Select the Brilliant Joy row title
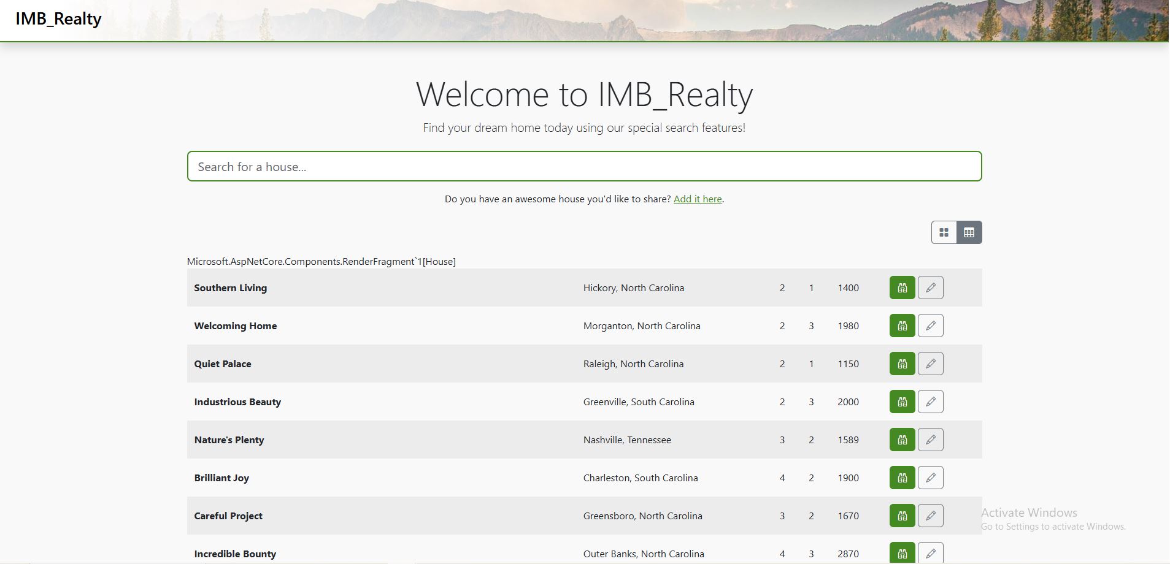The image size is (1170, 564). 221,478
